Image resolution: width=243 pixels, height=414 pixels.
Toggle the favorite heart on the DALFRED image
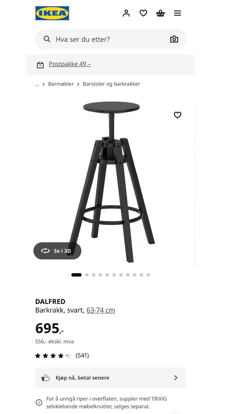pyautogui.click(x=177, y=115)
